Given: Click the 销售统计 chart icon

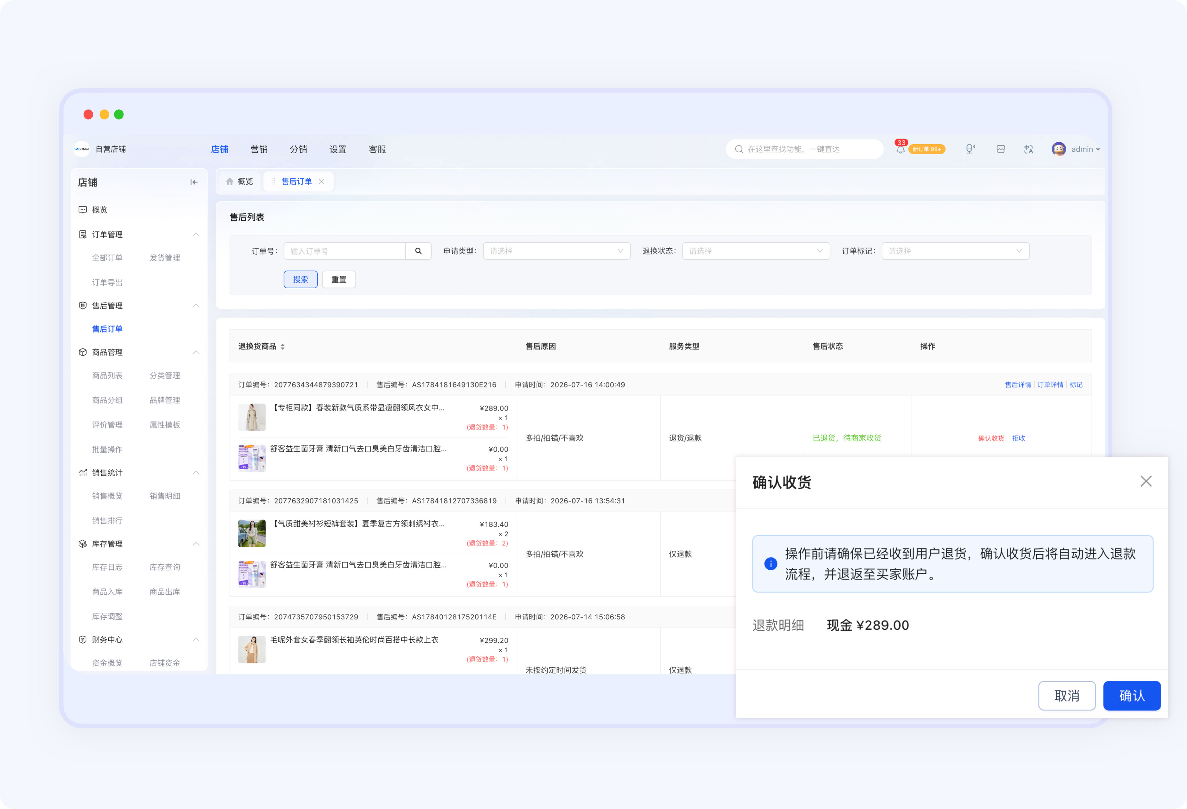Looking at the screenshot, I should [83, 472].
